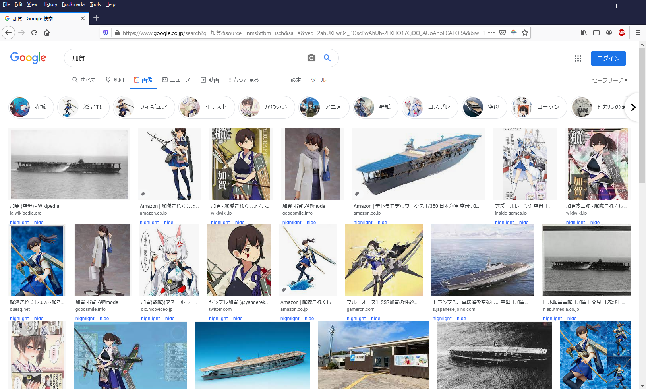Image resolution: width=646 pixels, height=389 pixels.
Task: Click highlight link under quesq.net result
Action: [19, 319]
